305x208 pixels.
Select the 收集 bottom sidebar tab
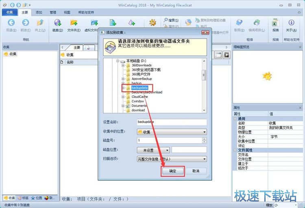9,198
